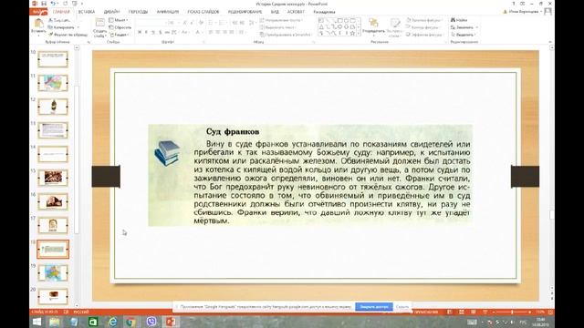This screenshot has width=584, height=328.
Task: Open the File (Файл) tab
Action: point(39,12)
